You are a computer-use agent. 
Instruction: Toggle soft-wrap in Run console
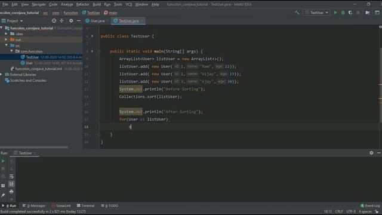(x=11, y=176)
